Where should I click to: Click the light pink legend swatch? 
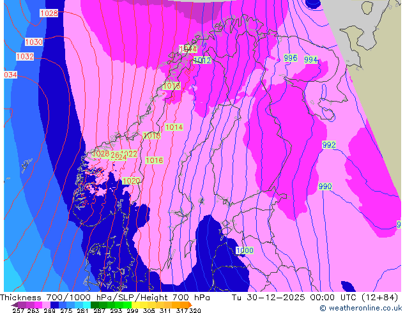[46, 305]
